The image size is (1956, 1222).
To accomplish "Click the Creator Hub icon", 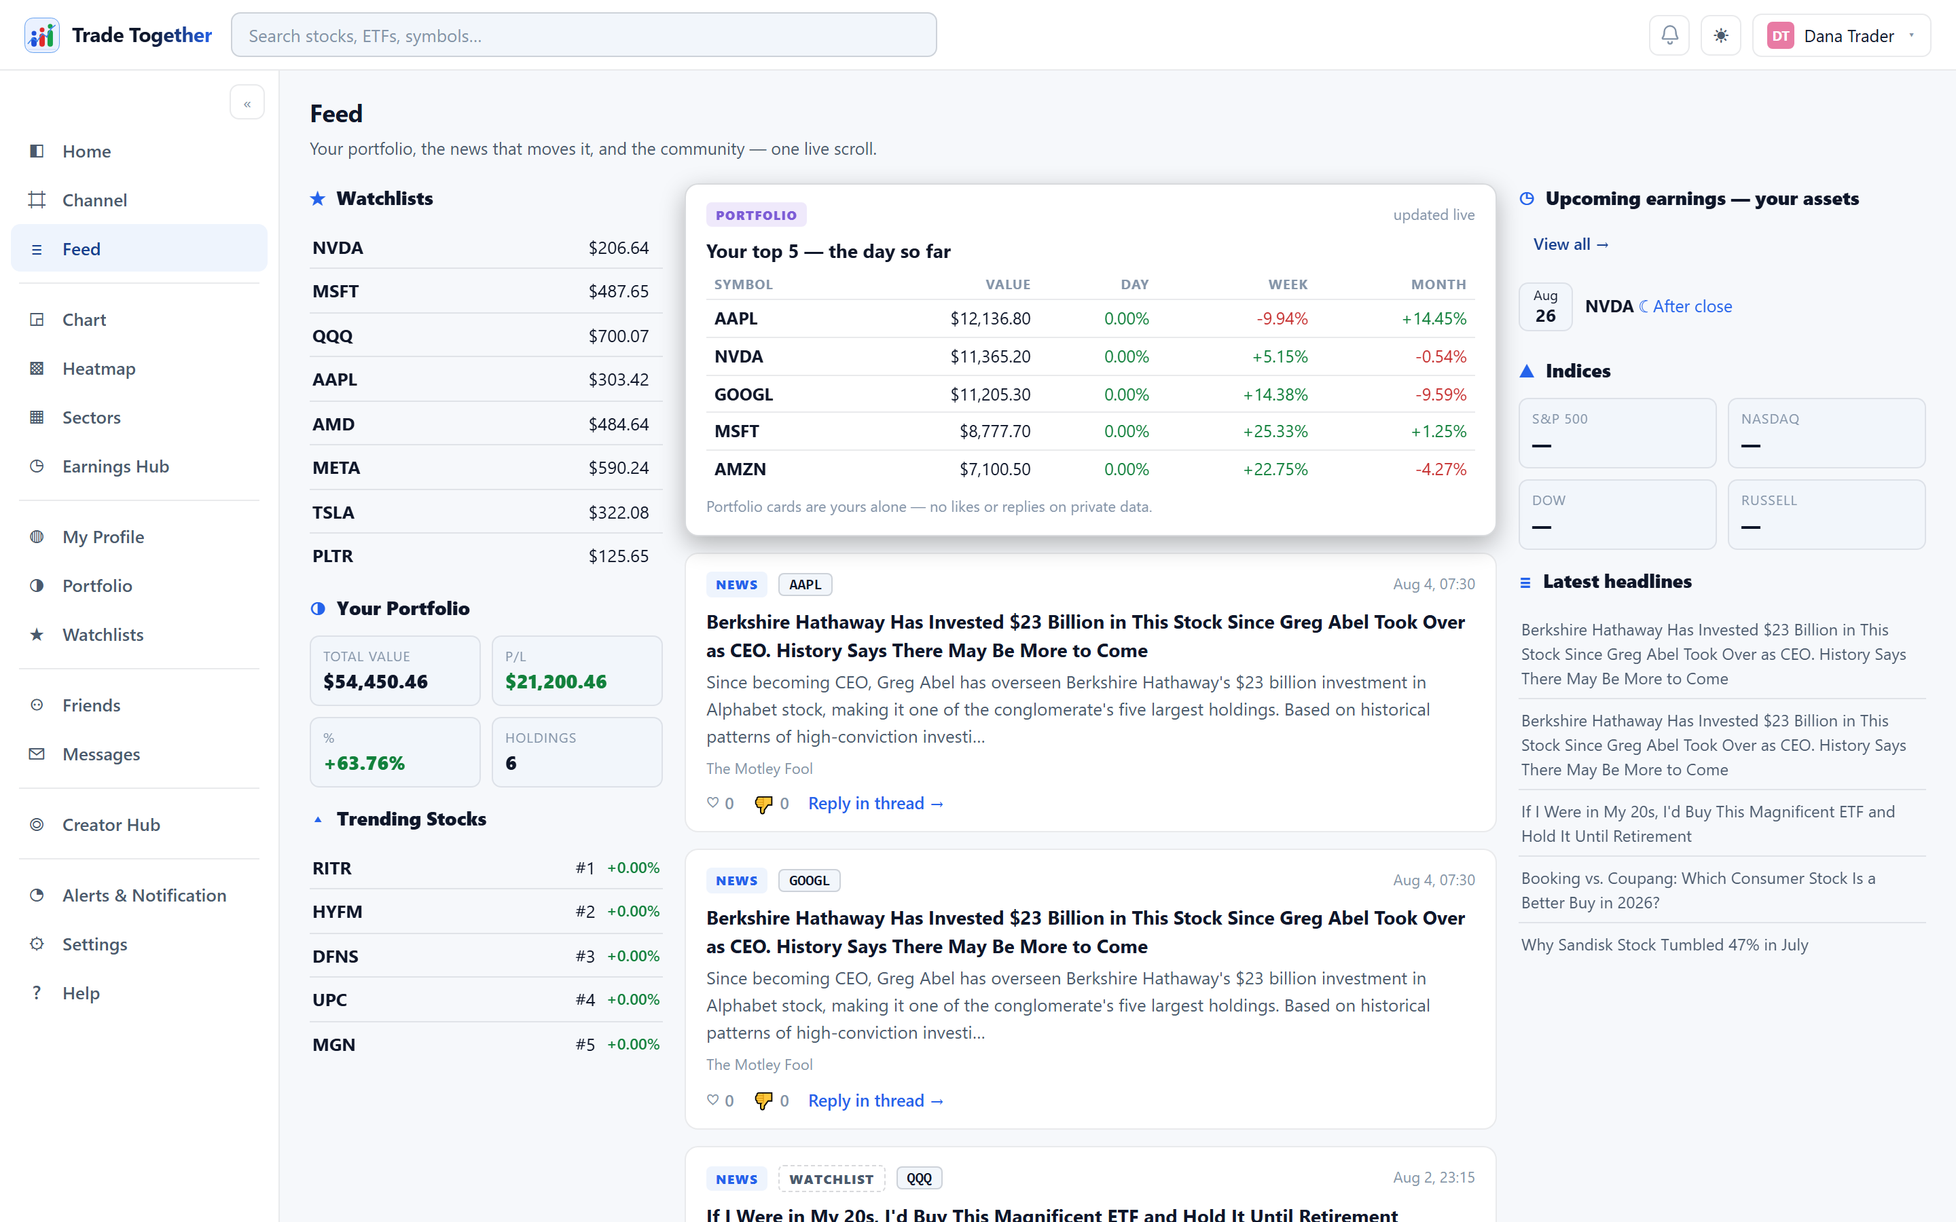I will click(x=37, y=824).
